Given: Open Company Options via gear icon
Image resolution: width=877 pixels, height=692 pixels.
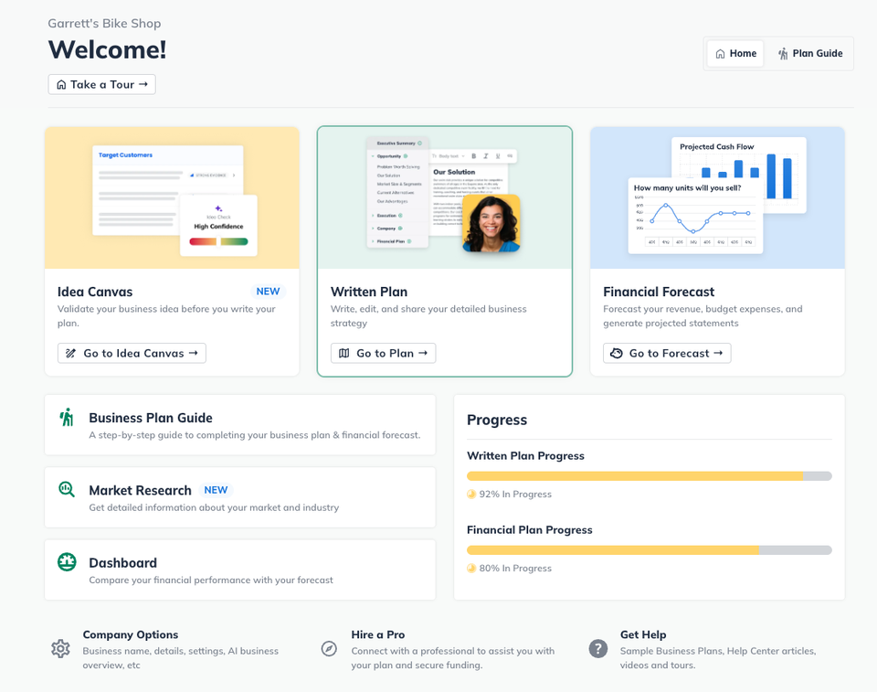Looking at the screenshot, I should point(60,648).
